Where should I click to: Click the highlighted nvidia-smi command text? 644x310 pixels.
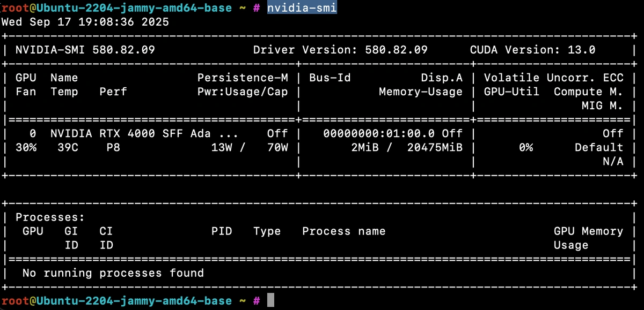pos(302,8)
